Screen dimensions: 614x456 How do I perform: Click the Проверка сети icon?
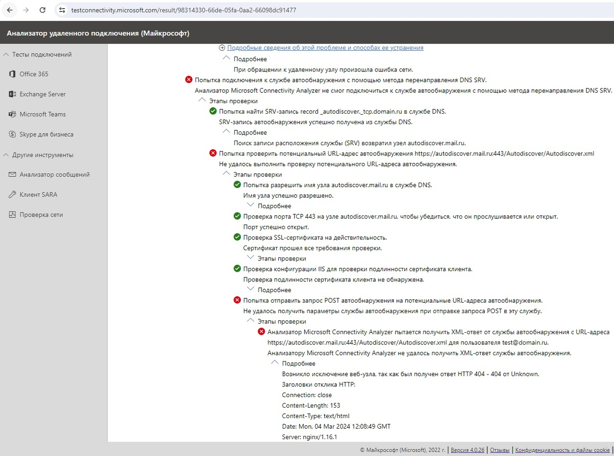pyautogui.click(x=12, y=215)
